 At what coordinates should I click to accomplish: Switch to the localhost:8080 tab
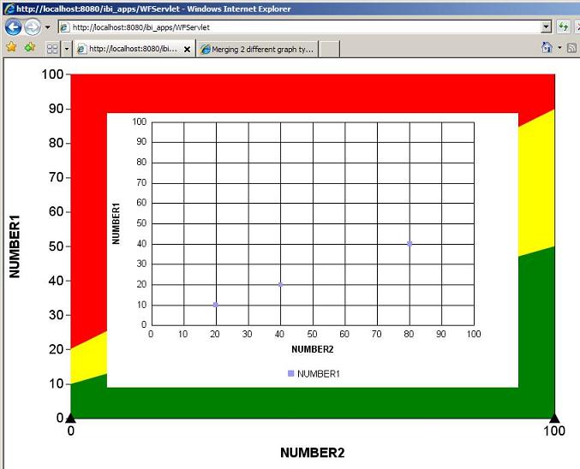pos(129,49)
